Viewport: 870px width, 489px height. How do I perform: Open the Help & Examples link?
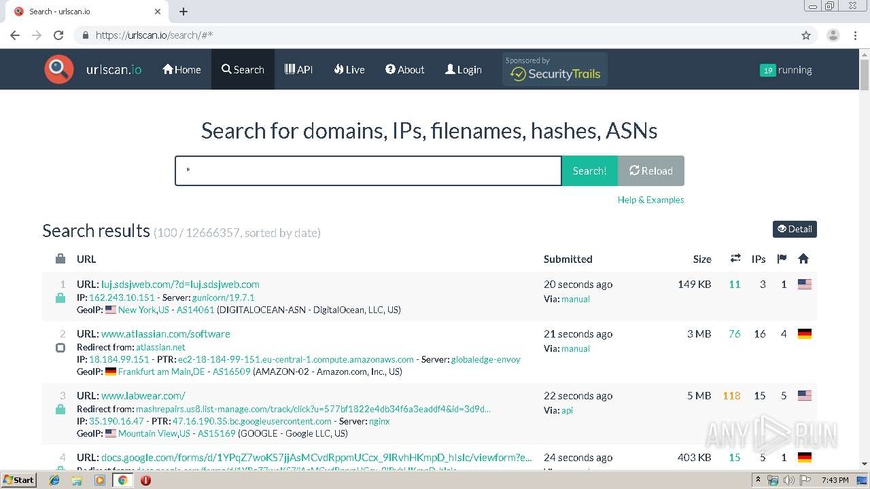pos(650,200)
